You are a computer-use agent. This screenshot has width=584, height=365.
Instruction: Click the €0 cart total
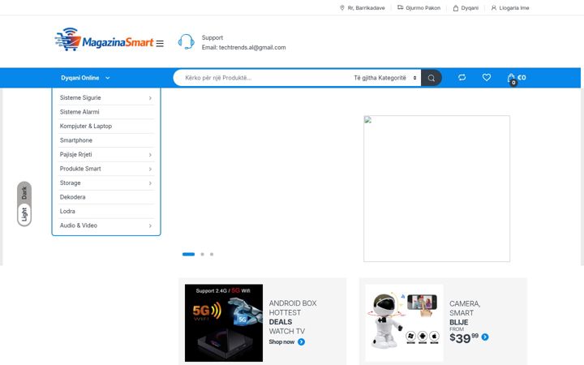[522, 78]
